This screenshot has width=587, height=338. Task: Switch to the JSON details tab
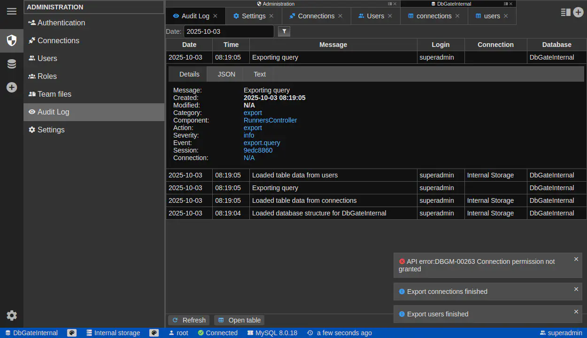tap(226, 74)
